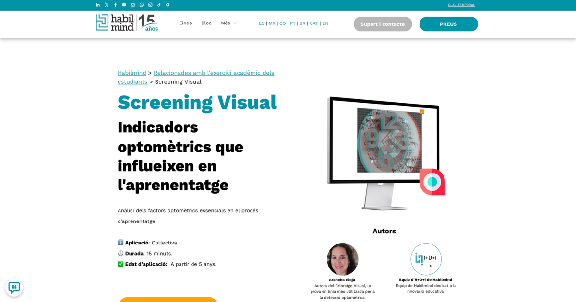Open the Instagram social icon
The width and height of the screenshot is (576, 302).
pyautogui.click(x=150, y=5)
